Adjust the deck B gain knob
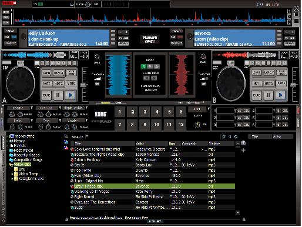Viewport: 302px width, 227px height. coord(203,56)
